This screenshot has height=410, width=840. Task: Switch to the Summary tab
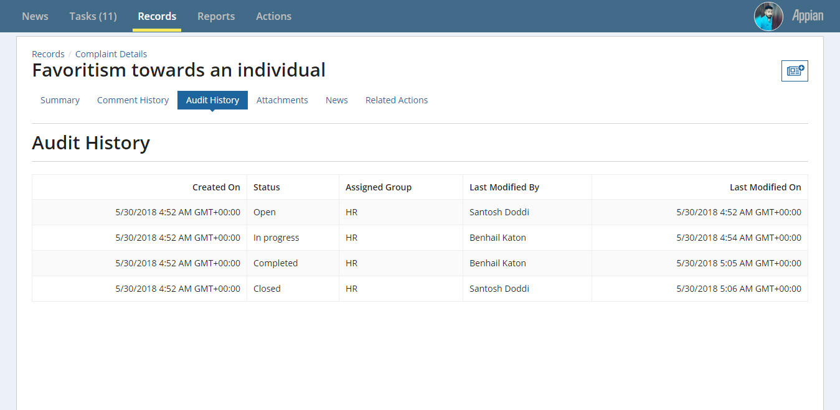pyautogui.click(x=60, y=100)
